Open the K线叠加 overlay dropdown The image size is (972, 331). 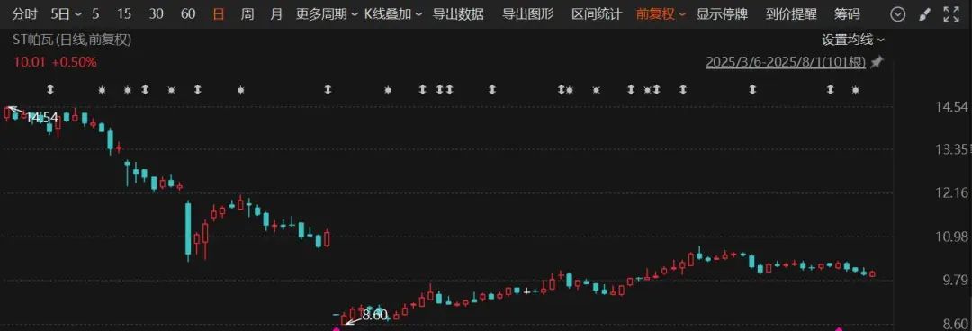point(393,14)
